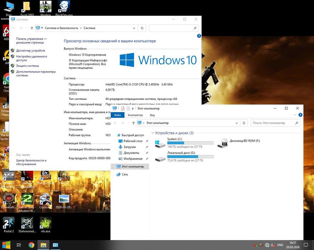Launch Hitman Absolution desktop shortcut
Screen dimensions: 314x250
27,179
